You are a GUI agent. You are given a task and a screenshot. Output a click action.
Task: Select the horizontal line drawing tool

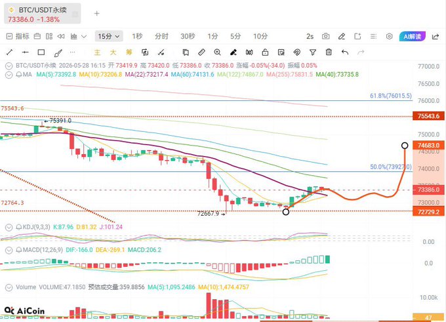click(x=26, y=52)
